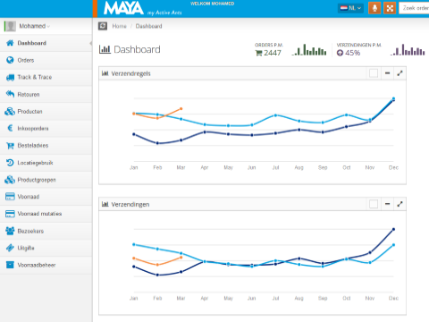Click Mohamed's avatar picture in sidebar

[x=11, y=26]
